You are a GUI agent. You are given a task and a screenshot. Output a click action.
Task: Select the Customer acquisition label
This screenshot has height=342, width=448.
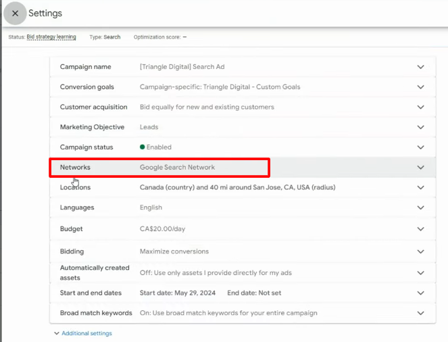[93, 107]
